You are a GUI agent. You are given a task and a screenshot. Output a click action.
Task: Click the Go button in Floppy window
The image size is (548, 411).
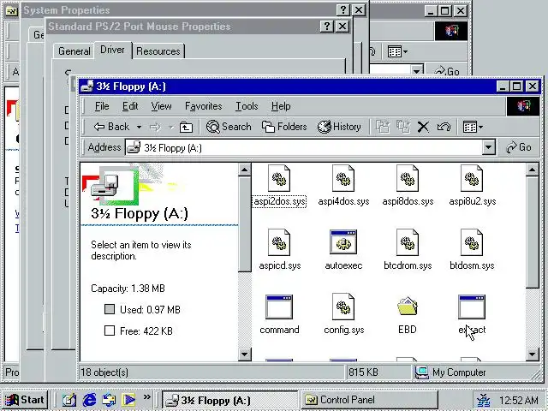coord(520,147)
